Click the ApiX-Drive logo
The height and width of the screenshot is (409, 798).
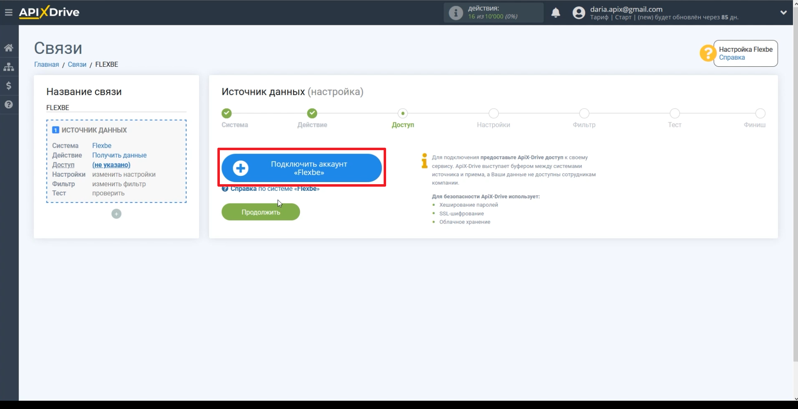pyautogui.click(x=49, y=12)
